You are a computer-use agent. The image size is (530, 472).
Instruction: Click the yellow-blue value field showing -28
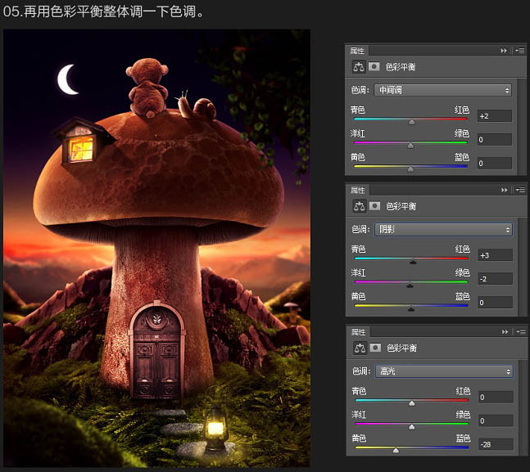496,444
